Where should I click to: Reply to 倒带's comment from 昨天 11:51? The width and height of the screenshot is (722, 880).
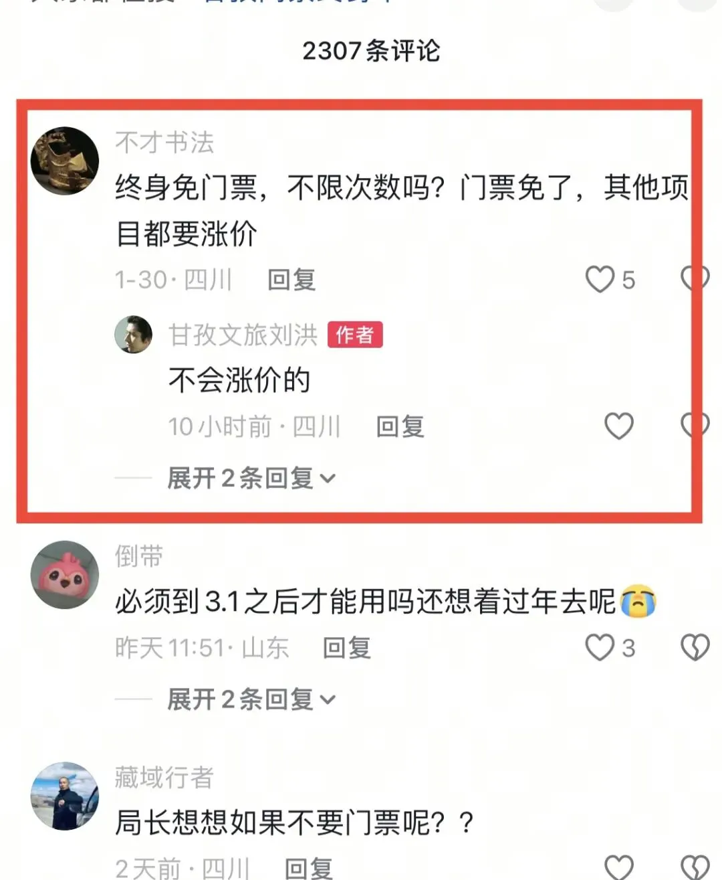tap(346, 648)
